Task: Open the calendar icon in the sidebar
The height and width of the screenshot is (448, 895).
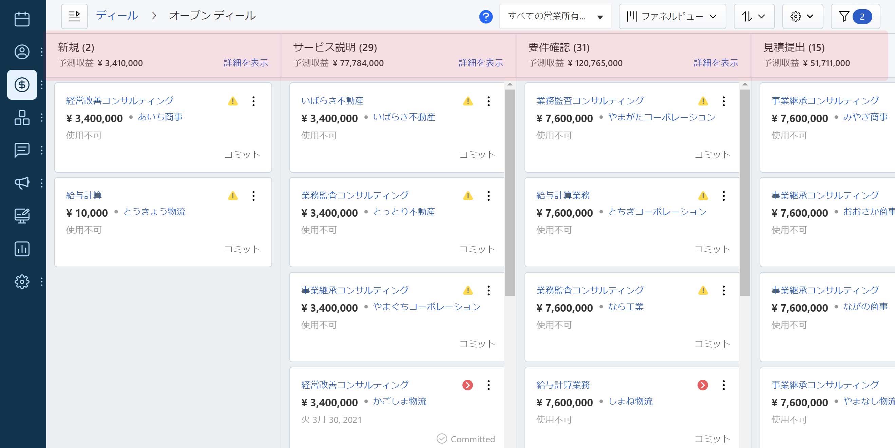Action: tap(22, 19)
